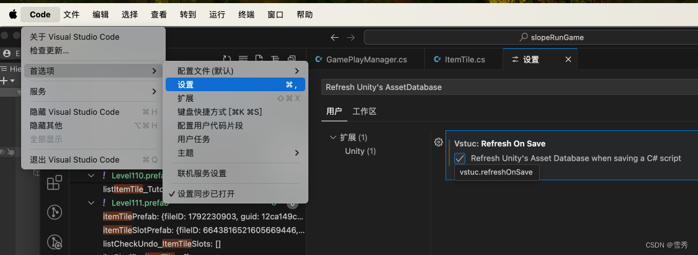Choose 隐藏 Visual Studio Code
Screen dimensions: 698x255
tap(94, 112)
